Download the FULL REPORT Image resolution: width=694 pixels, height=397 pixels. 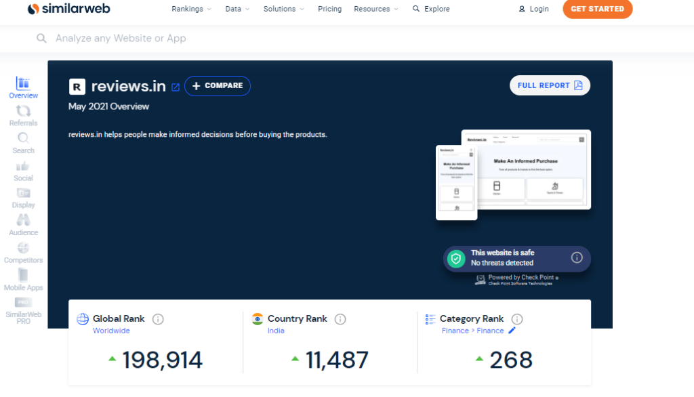(550, 85)
